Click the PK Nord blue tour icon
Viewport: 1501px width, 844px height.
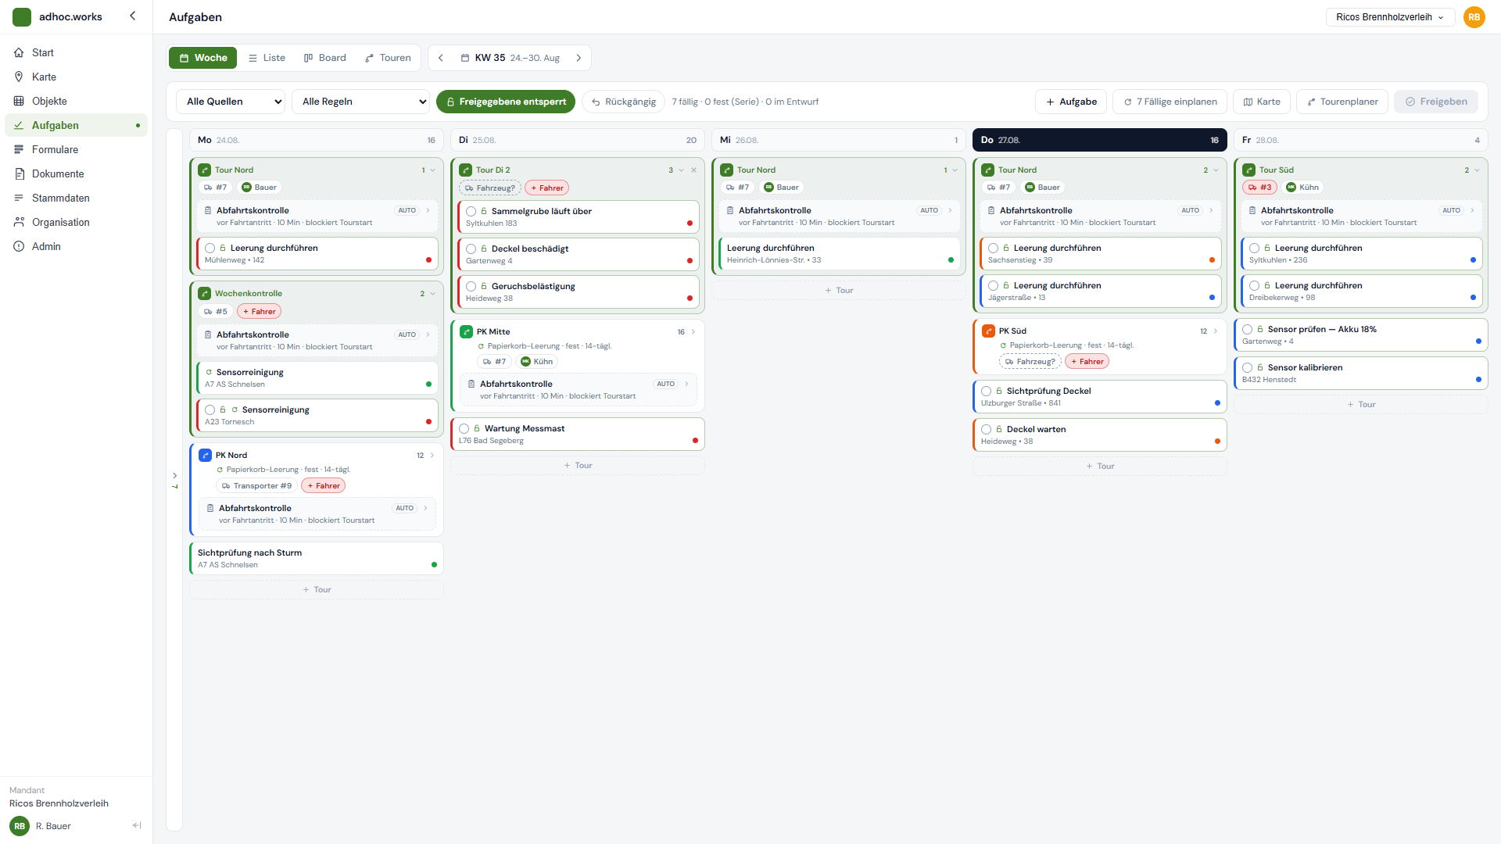pos(205,455)
